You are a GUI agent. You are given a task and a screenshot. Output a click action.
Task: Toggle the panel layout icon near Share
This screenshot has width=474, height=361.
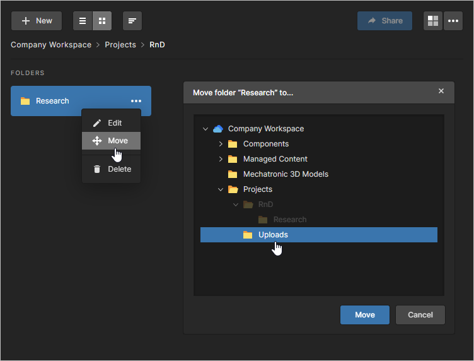433,21
